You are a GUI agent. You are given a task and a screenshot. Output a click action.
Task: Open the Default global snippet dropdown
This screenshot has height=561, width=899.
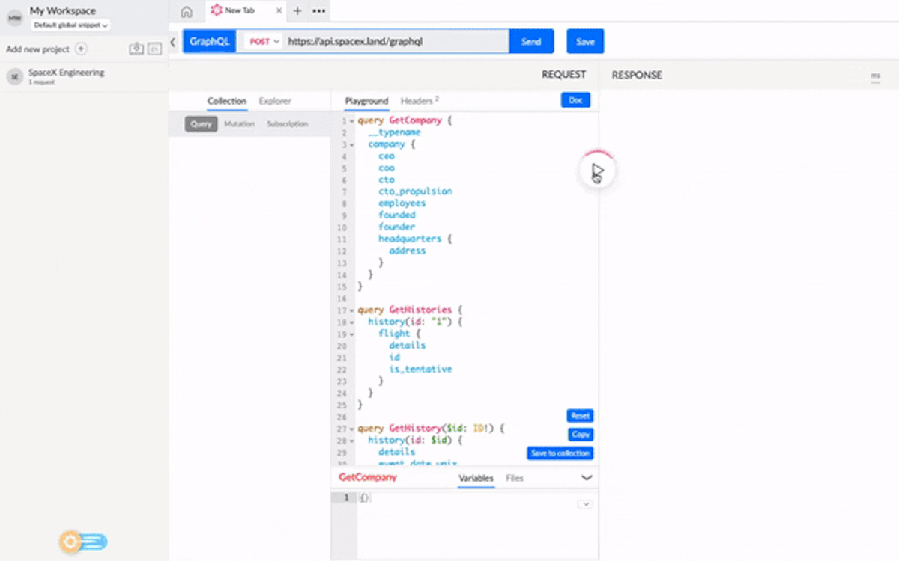tap(71, 25)
